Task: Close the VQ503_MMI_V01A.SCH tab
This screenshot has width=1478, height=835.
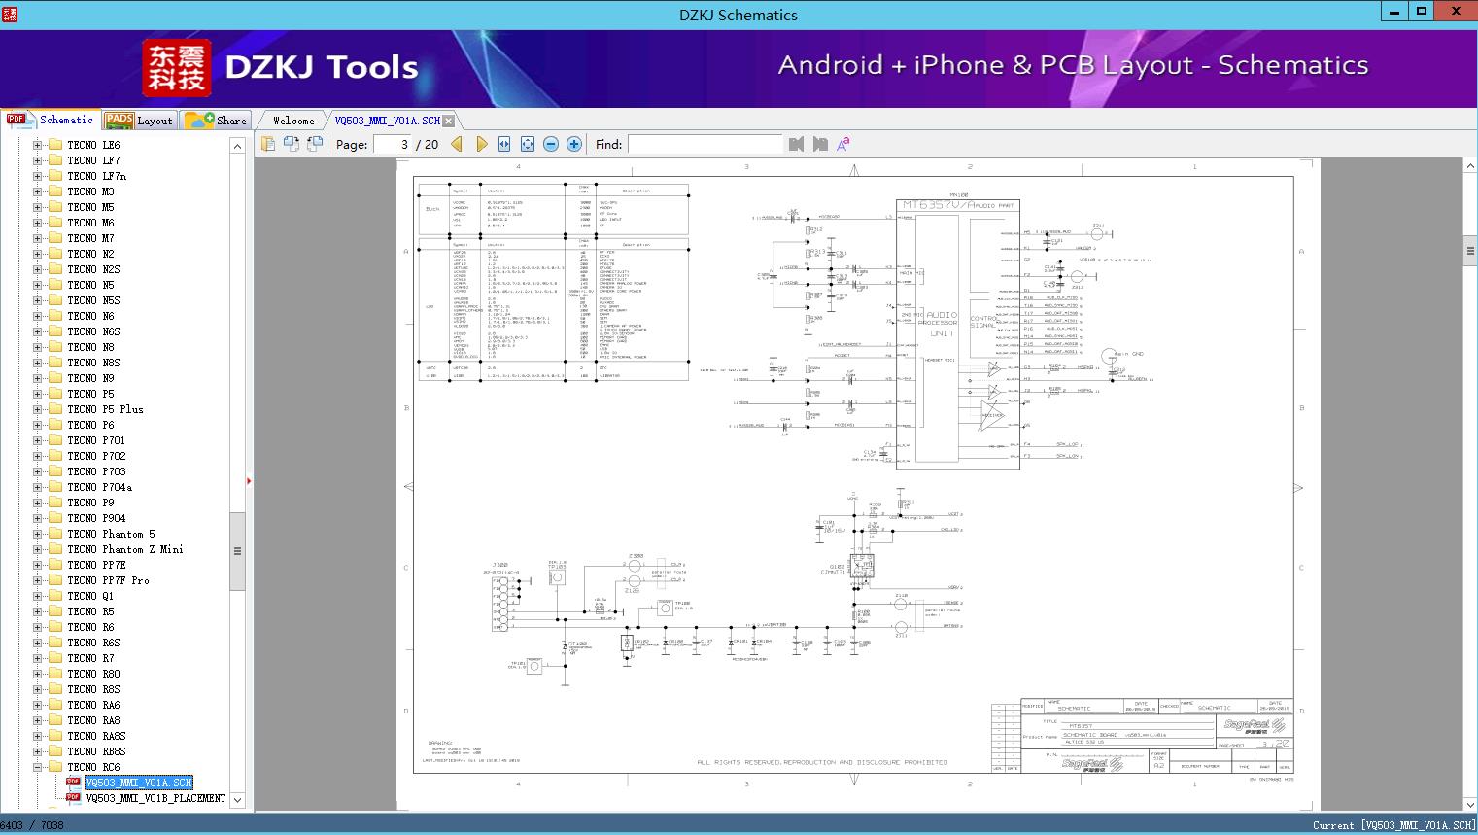Action: tap(448, 122)
